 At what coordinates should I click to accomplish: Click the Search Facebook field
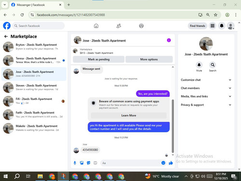[39, 26]
